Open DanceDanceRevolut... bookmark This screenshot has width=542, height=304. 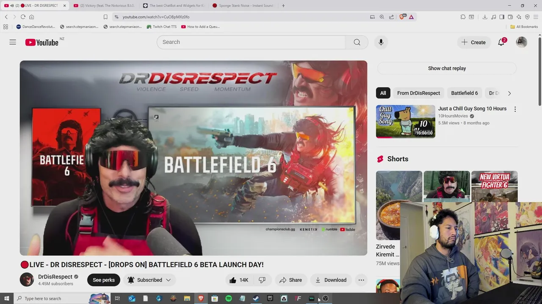pyautogui.click(x=36, y=27)
